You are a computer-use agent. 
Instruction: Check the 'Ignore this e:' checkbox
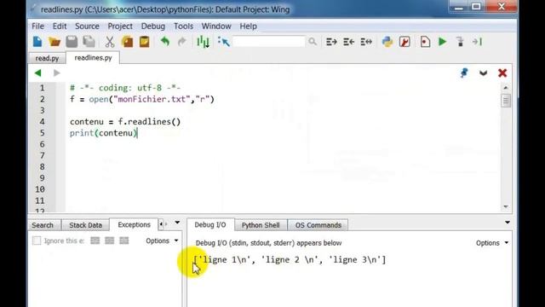(37, 240)
